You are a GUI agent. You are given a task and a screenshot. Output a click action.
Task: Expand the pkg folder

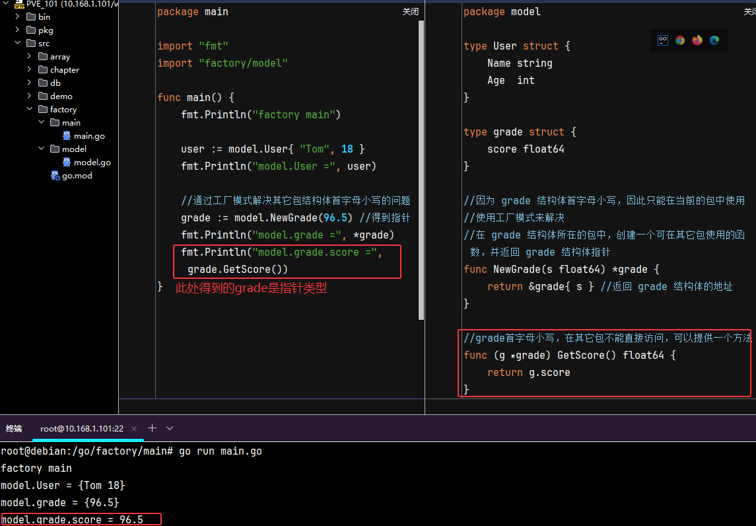coord(17,30)
